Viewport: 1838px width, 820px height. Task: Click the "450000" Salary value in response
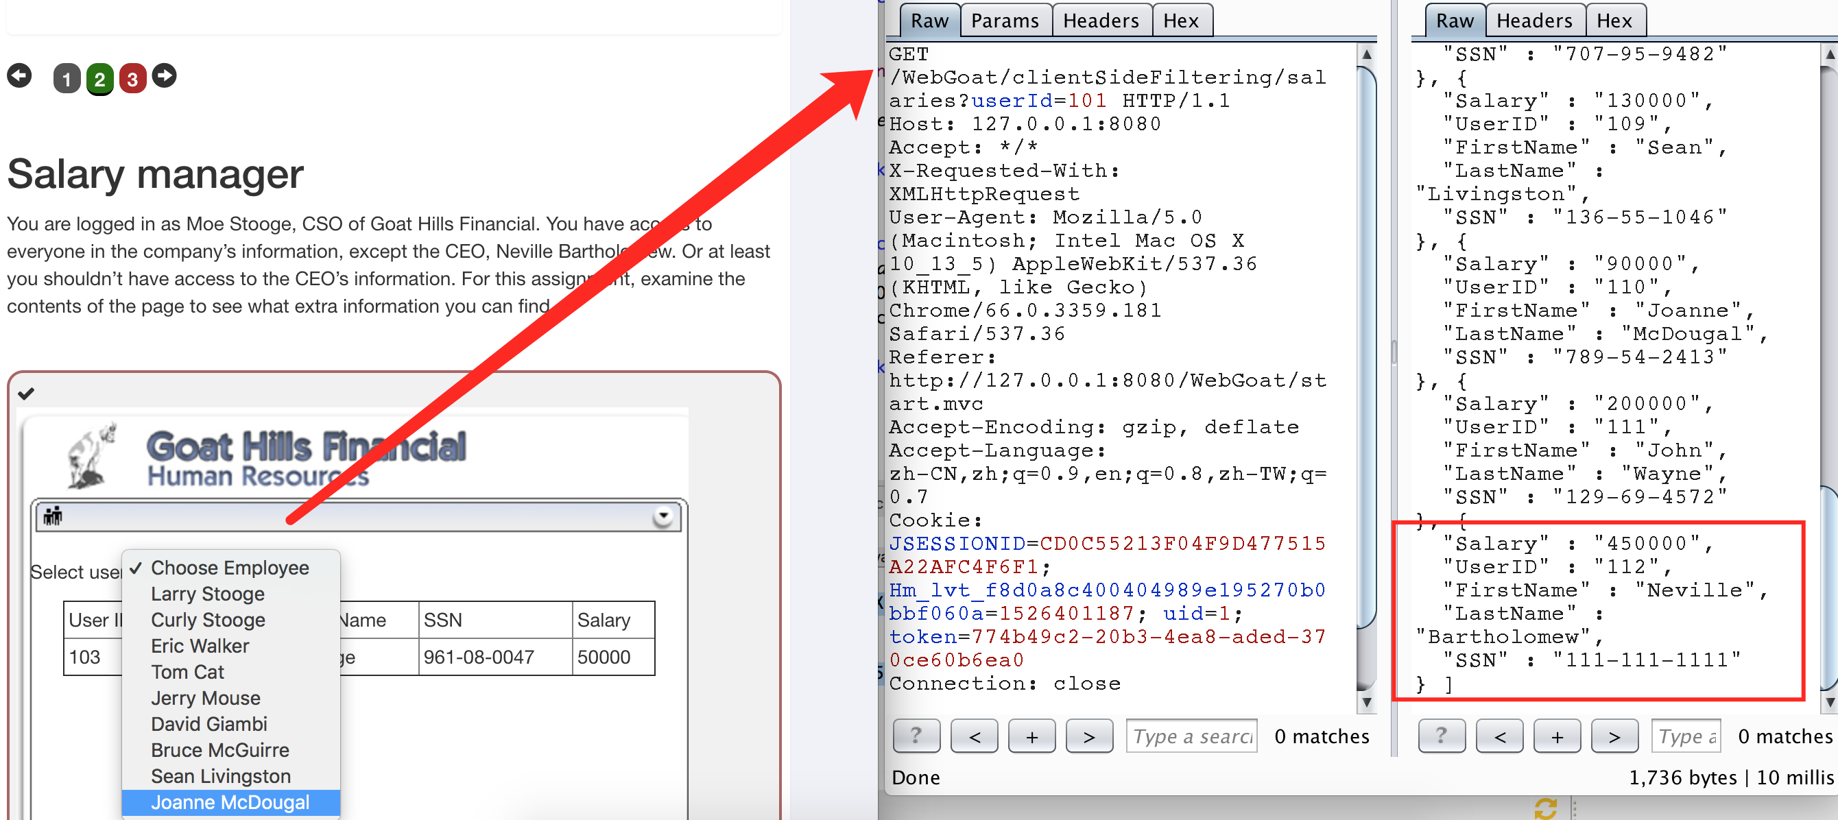pyautogui.click(x=1647, y=543)
